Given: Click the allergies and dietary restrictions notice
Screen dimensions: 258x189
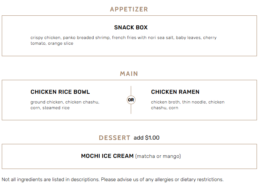Looking at the screenshot, I should (x=113, y=179).
